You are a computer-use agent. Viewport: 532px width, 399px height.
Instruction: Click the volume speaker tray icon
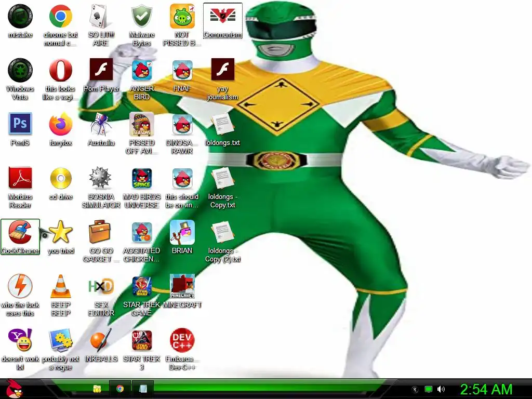[441, 390]
